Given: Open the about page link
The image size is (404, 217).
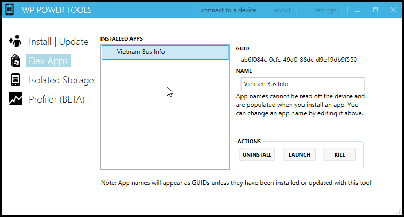Looking at the screenshot, I should [282, 10].
